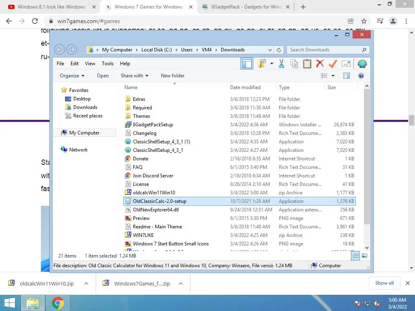Screen dimensions: 415x311
Task: Click the file list vertical scrollbar
Action: tap(367, 157)
